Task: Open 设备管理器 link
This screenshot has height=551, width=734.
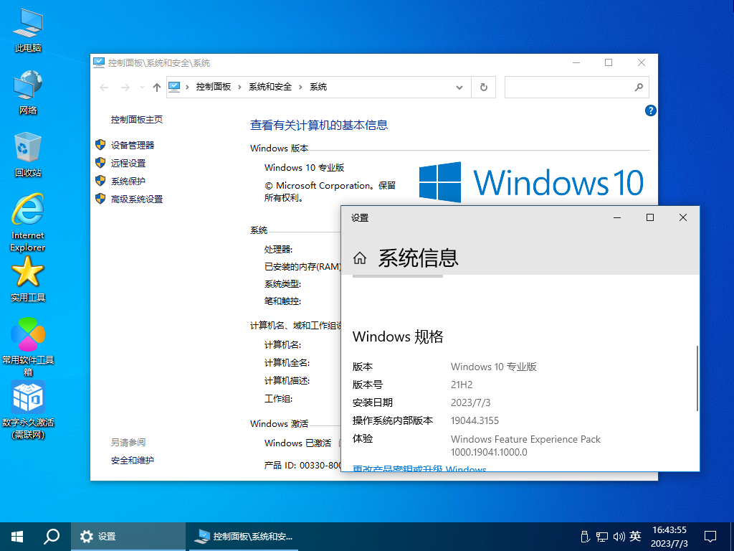Action: (133, 145)
